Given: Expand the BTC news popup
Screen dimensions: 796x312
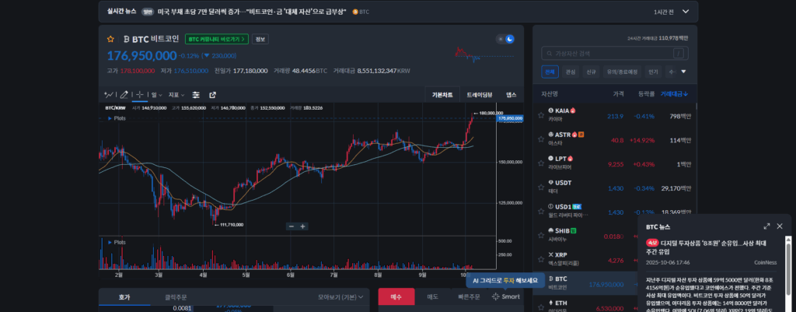Looking at the screenshot, I should pyautogui.click(x=767, y=226).
